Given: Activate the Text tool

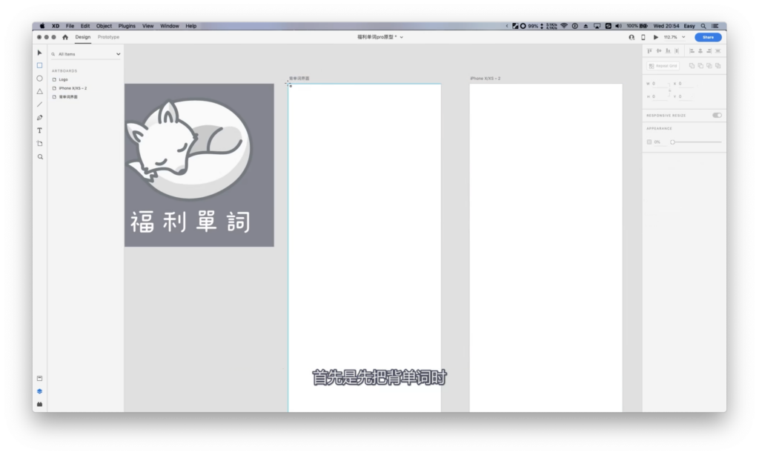Looking at the screenshot, I should pos(40,130).
